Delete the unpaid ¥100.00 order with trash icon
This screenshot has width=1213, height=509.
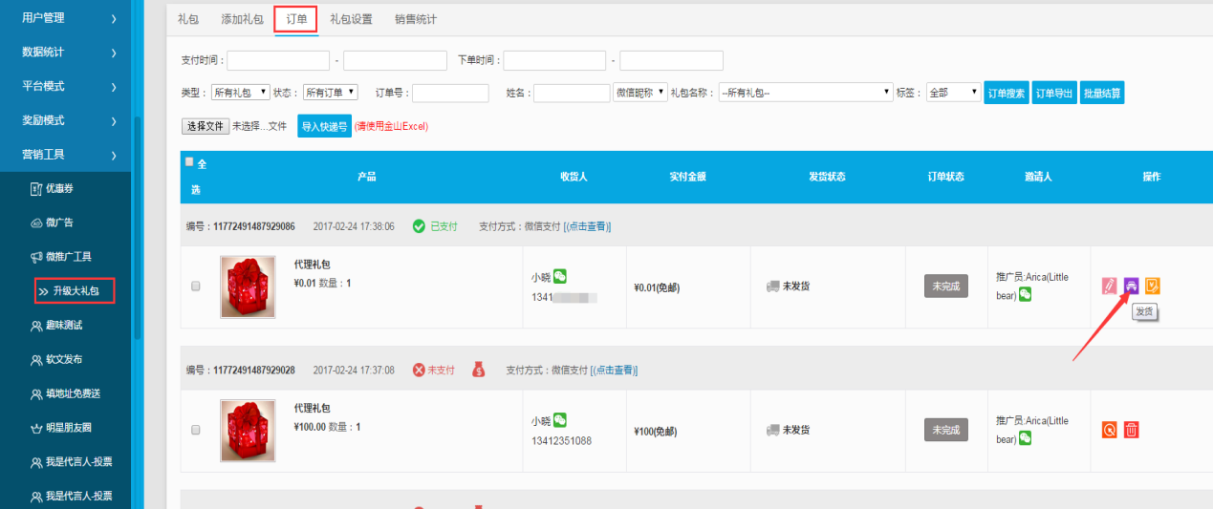pyautogui.click(x=1131, y=430)
